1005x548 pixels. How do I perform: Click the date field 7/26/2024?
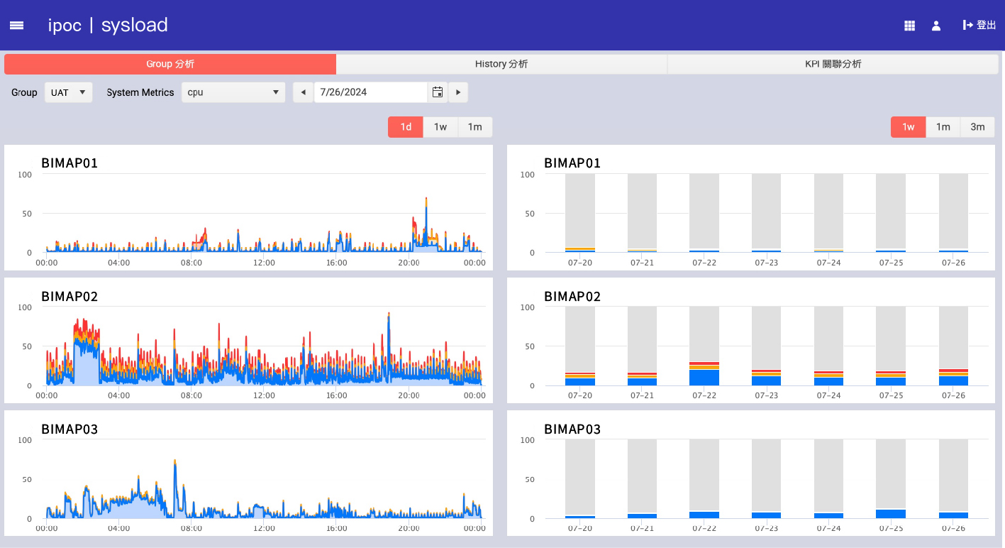[371, 92]
